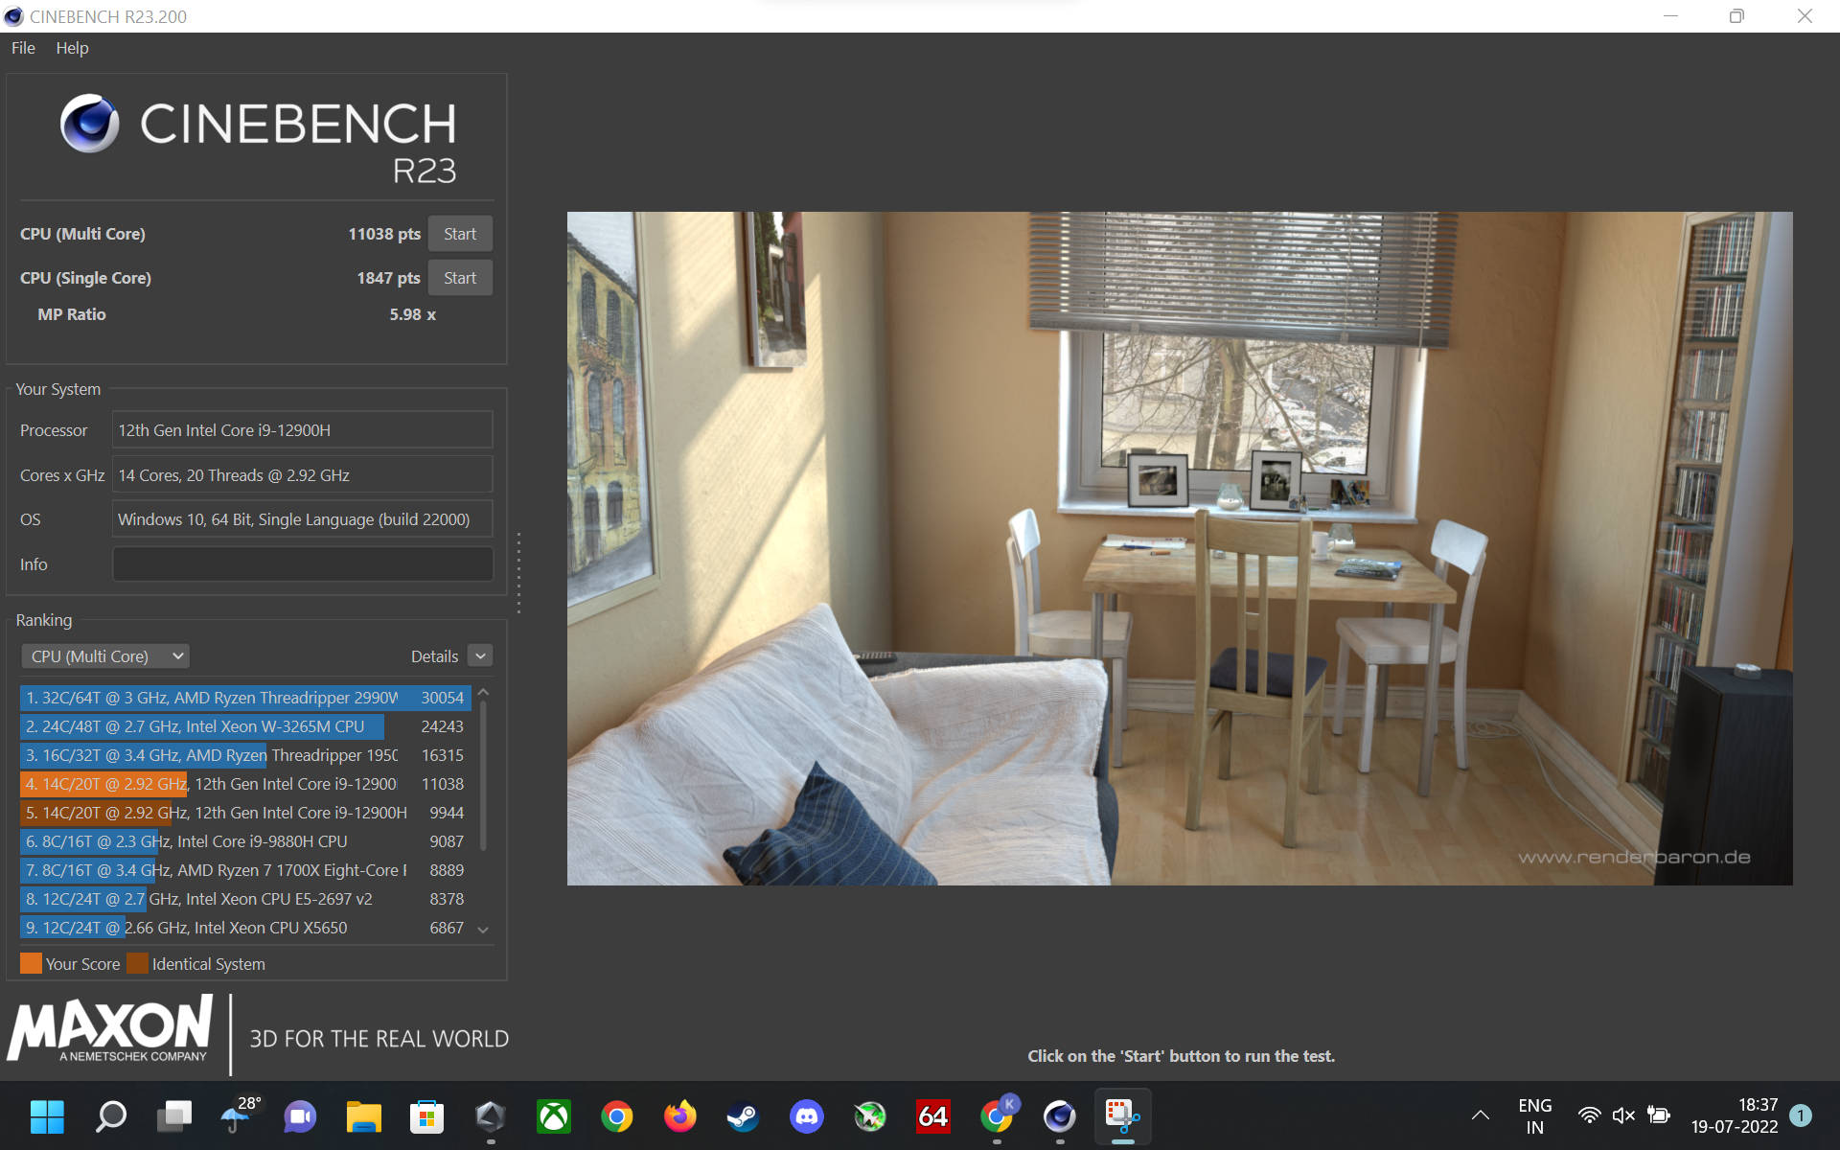Click the MP Ratio 5.98 x value
The width and height of the screenshot is (1840, 1150).
pos(412,314)
